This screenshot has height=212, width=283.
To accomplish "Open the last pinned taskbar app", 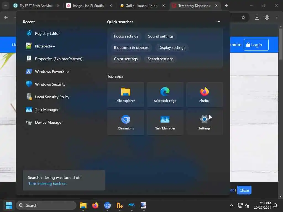I will click(143, 205).
